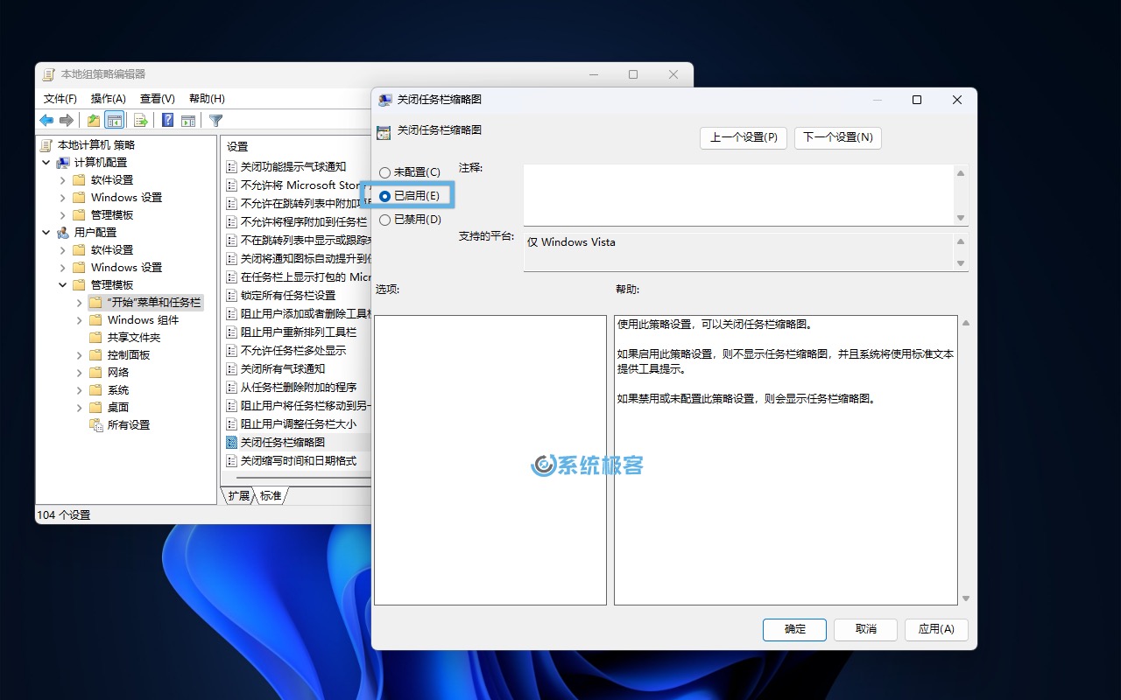Expand the 网络 tree node
The width and height of the screenshot is (1121, 700).
tap(79, 373)
